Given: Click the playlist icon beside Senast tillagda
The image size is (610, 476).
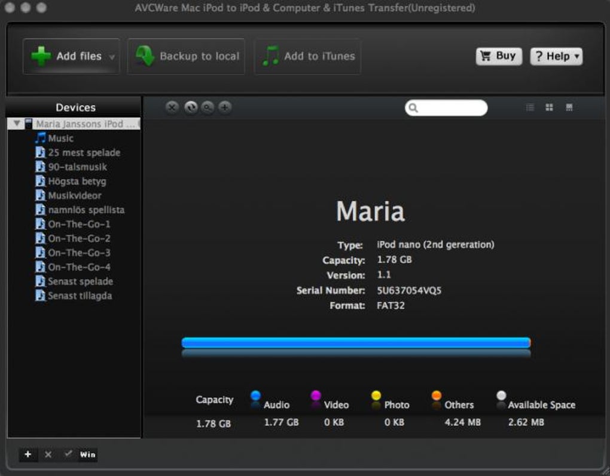Looking at the screenshot, I should coord(40,296).
